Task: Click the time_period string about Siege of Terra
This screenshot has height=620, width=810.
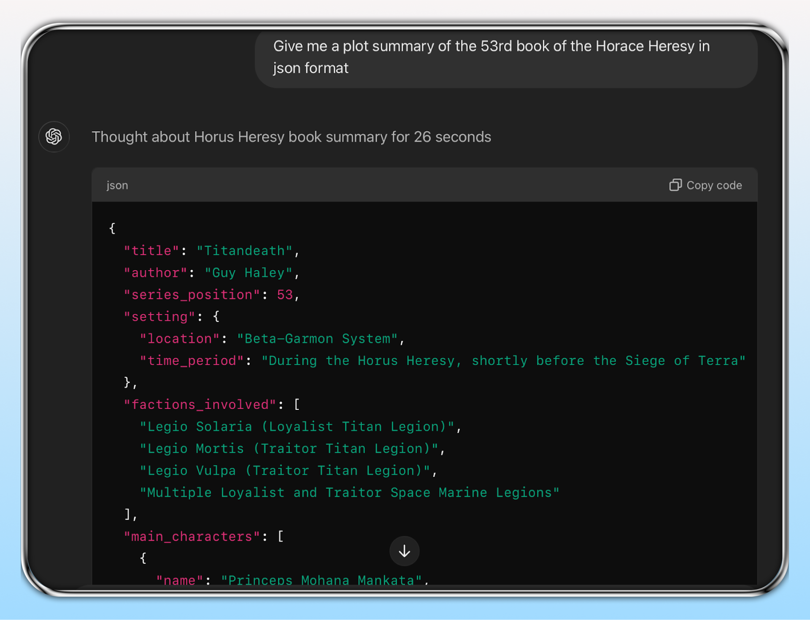Action: tap(504, 360)
